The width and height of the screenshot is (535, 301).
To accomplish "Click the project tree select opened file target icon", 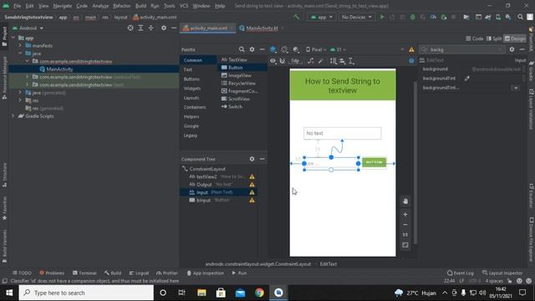I will click(x=130, y=28).
